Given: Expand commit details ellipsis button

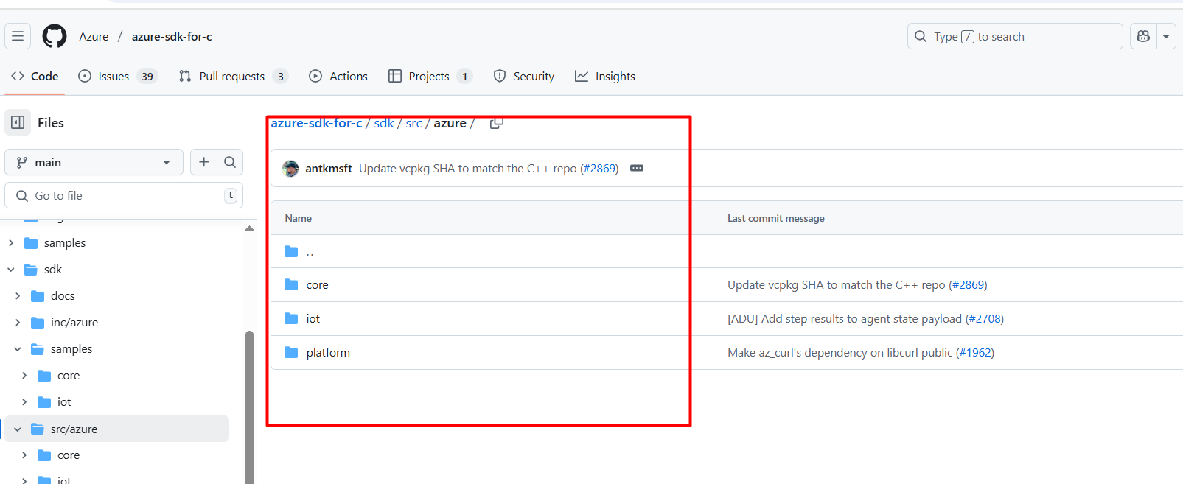Looking at the screenshot, I should [x=637, y=169].
